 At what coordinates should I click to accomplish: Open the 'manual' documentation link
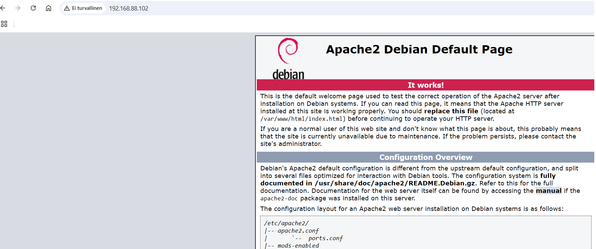coord(548,191)
